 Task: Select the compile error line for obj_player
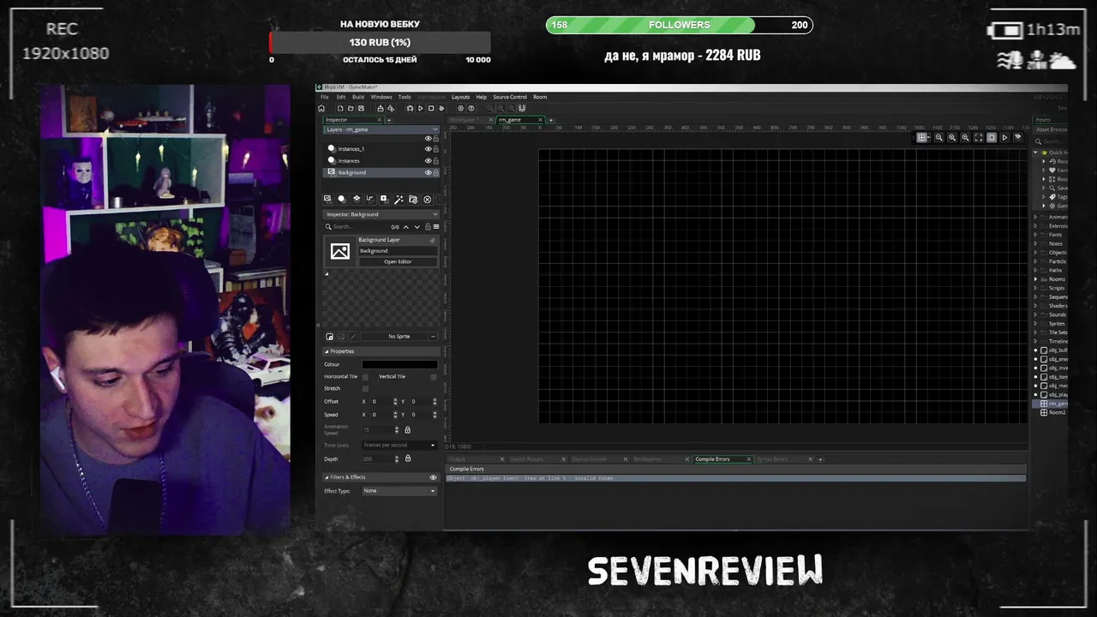735,478
